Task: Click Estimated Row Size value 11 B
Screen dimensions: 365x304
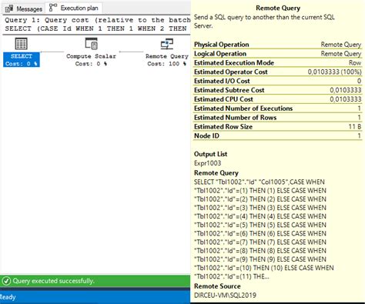Action: point(355,127)
